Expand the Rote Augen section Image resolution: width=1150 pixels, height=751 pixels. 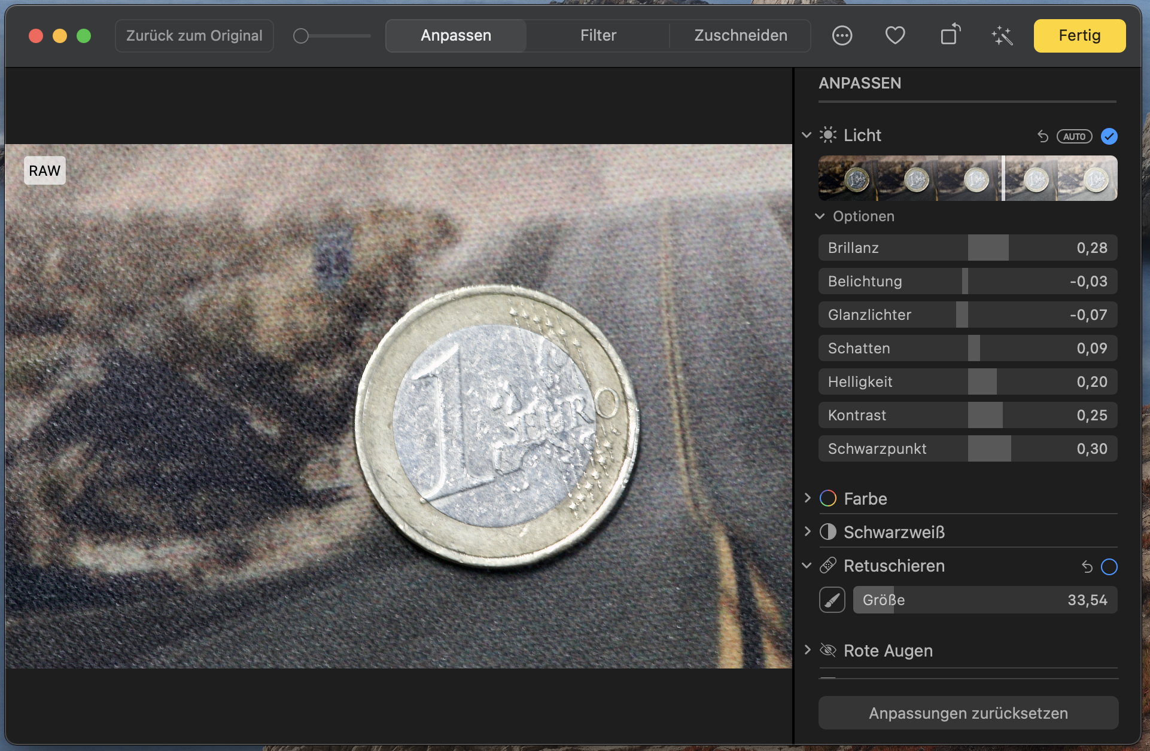click(807, 650)
